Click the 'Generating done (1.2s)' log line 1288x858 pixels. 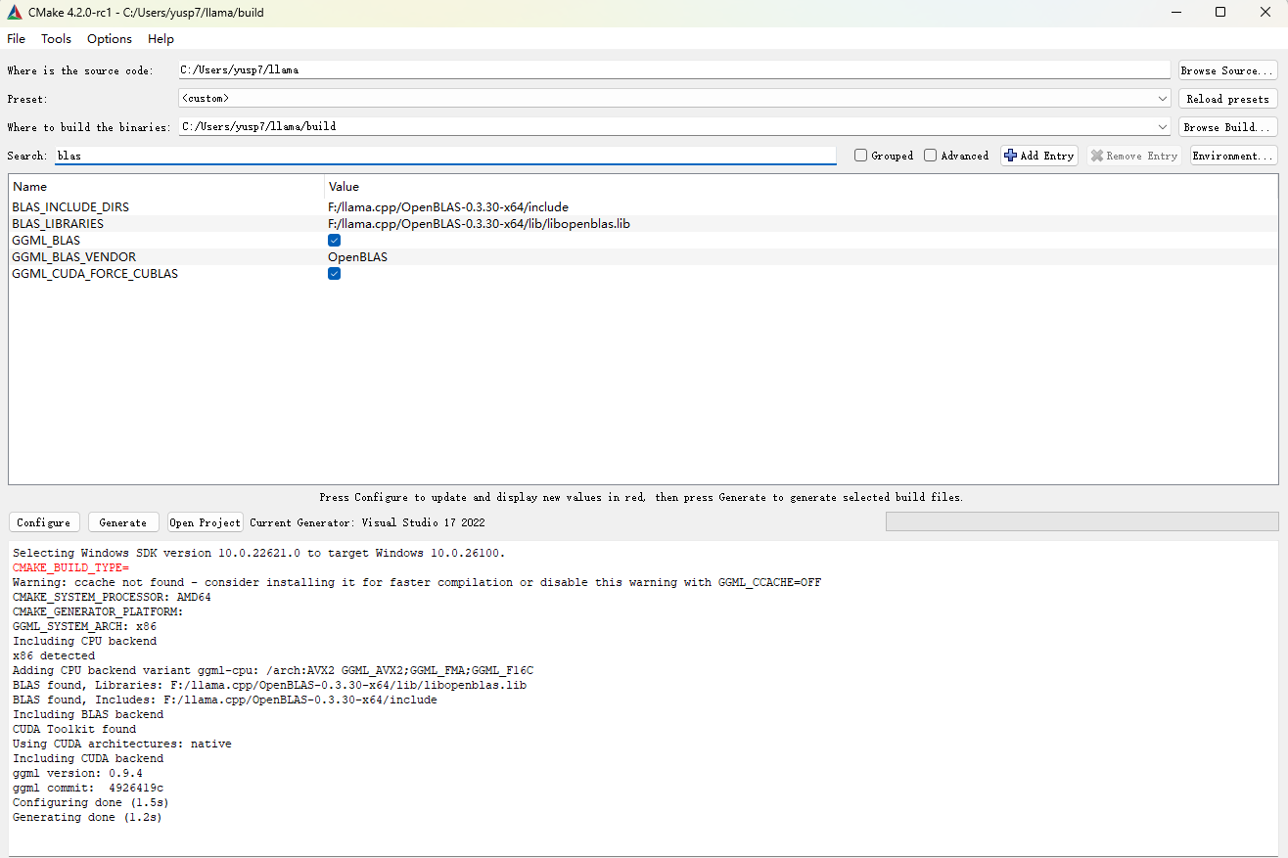(x=87, y=817)
